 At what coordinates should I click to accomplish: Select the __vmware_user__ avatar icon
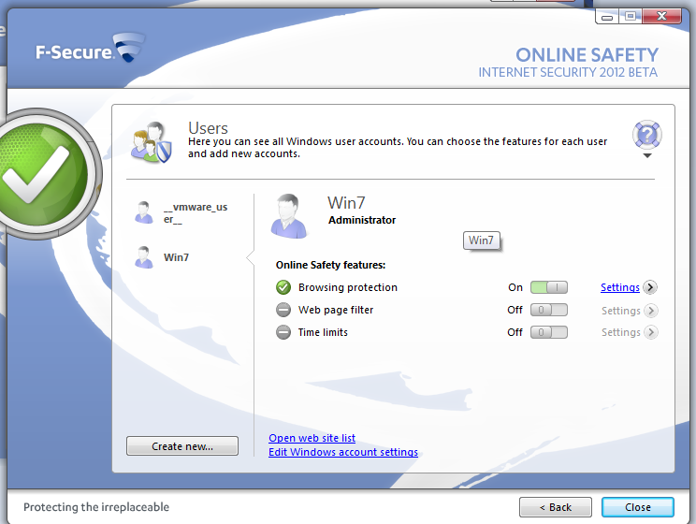(x=144, y=212)
